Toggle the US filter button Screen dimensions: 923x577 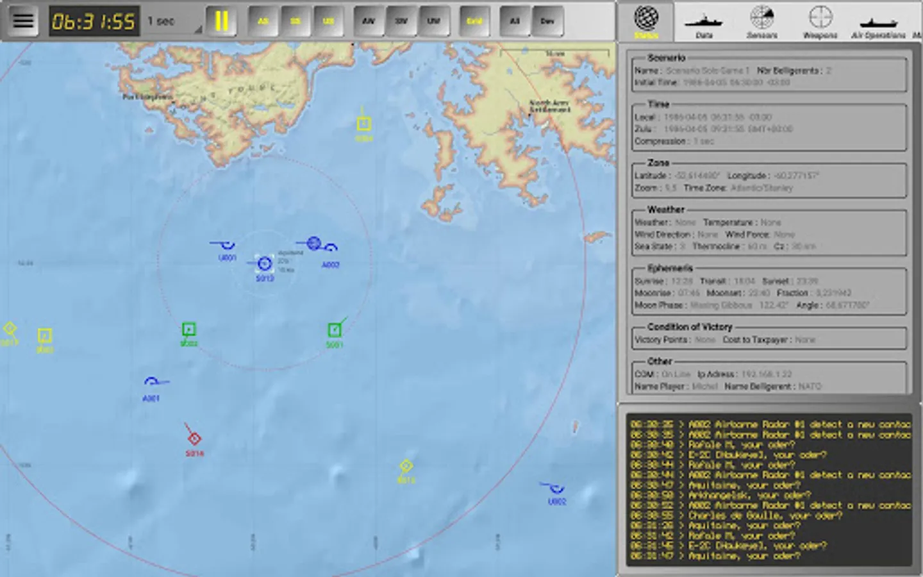[x=328, y=21]
